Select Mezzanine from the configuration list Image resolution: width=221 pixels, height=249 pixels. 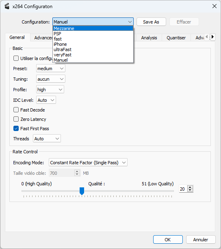93,28
